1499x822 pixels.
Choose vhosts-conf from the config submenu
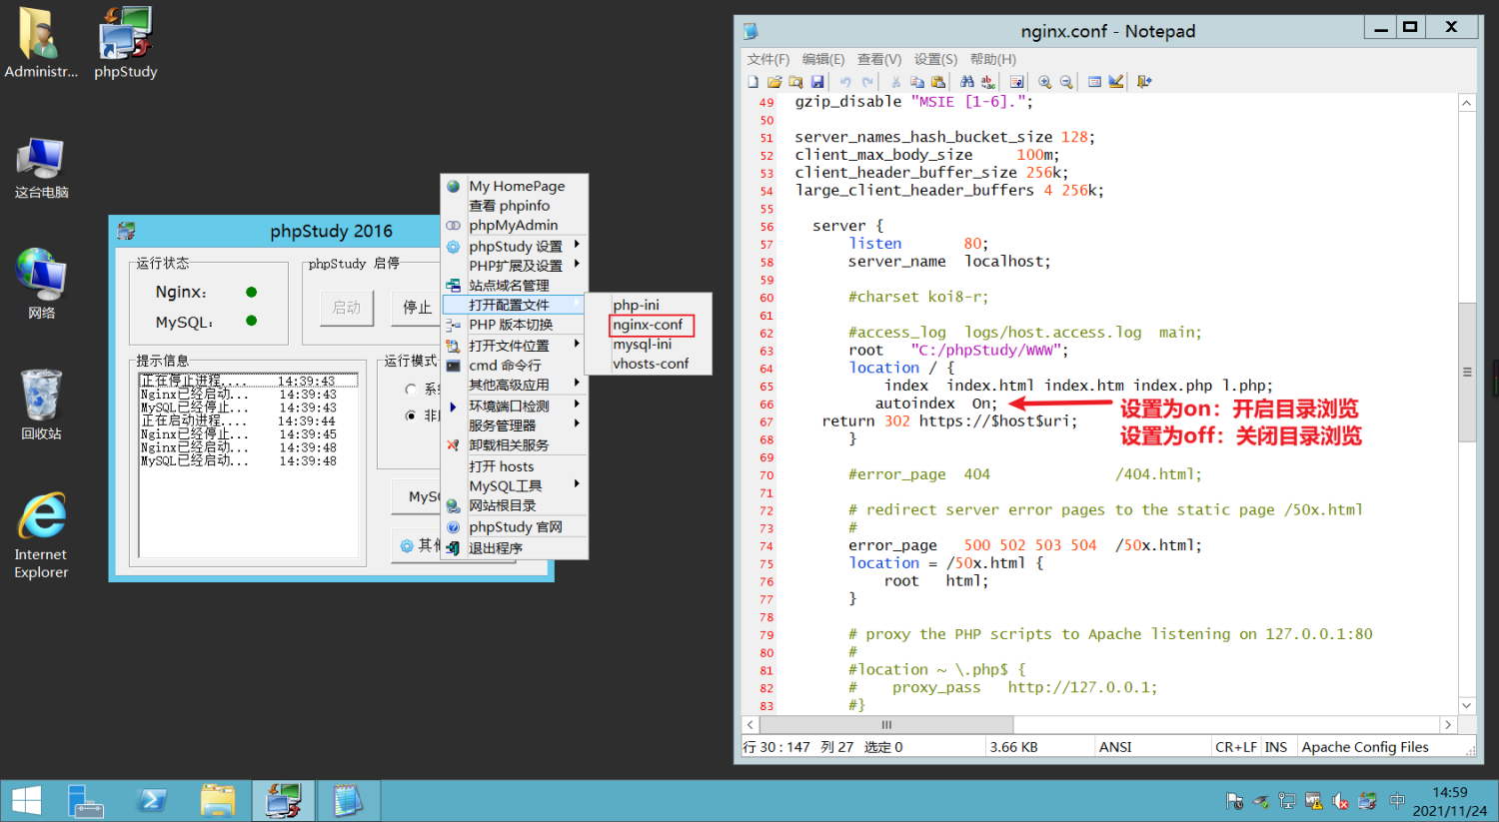tap(651, 364)
